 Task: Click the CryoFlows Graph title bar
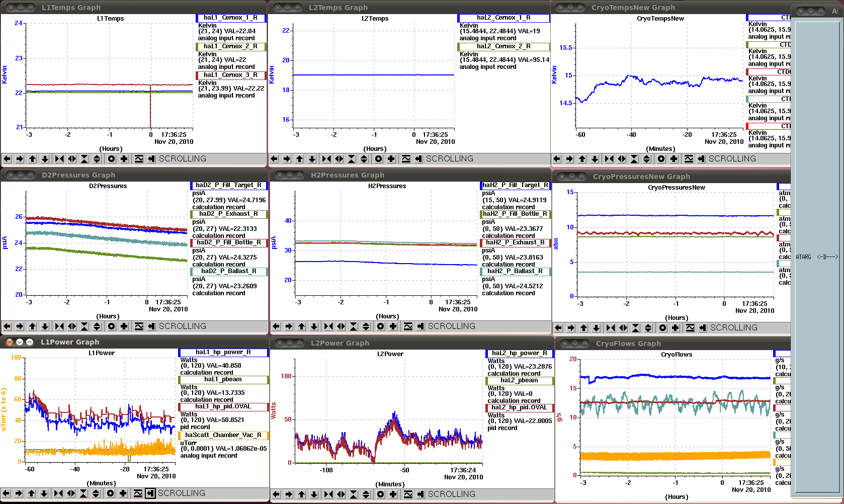(x=674, y=344)
